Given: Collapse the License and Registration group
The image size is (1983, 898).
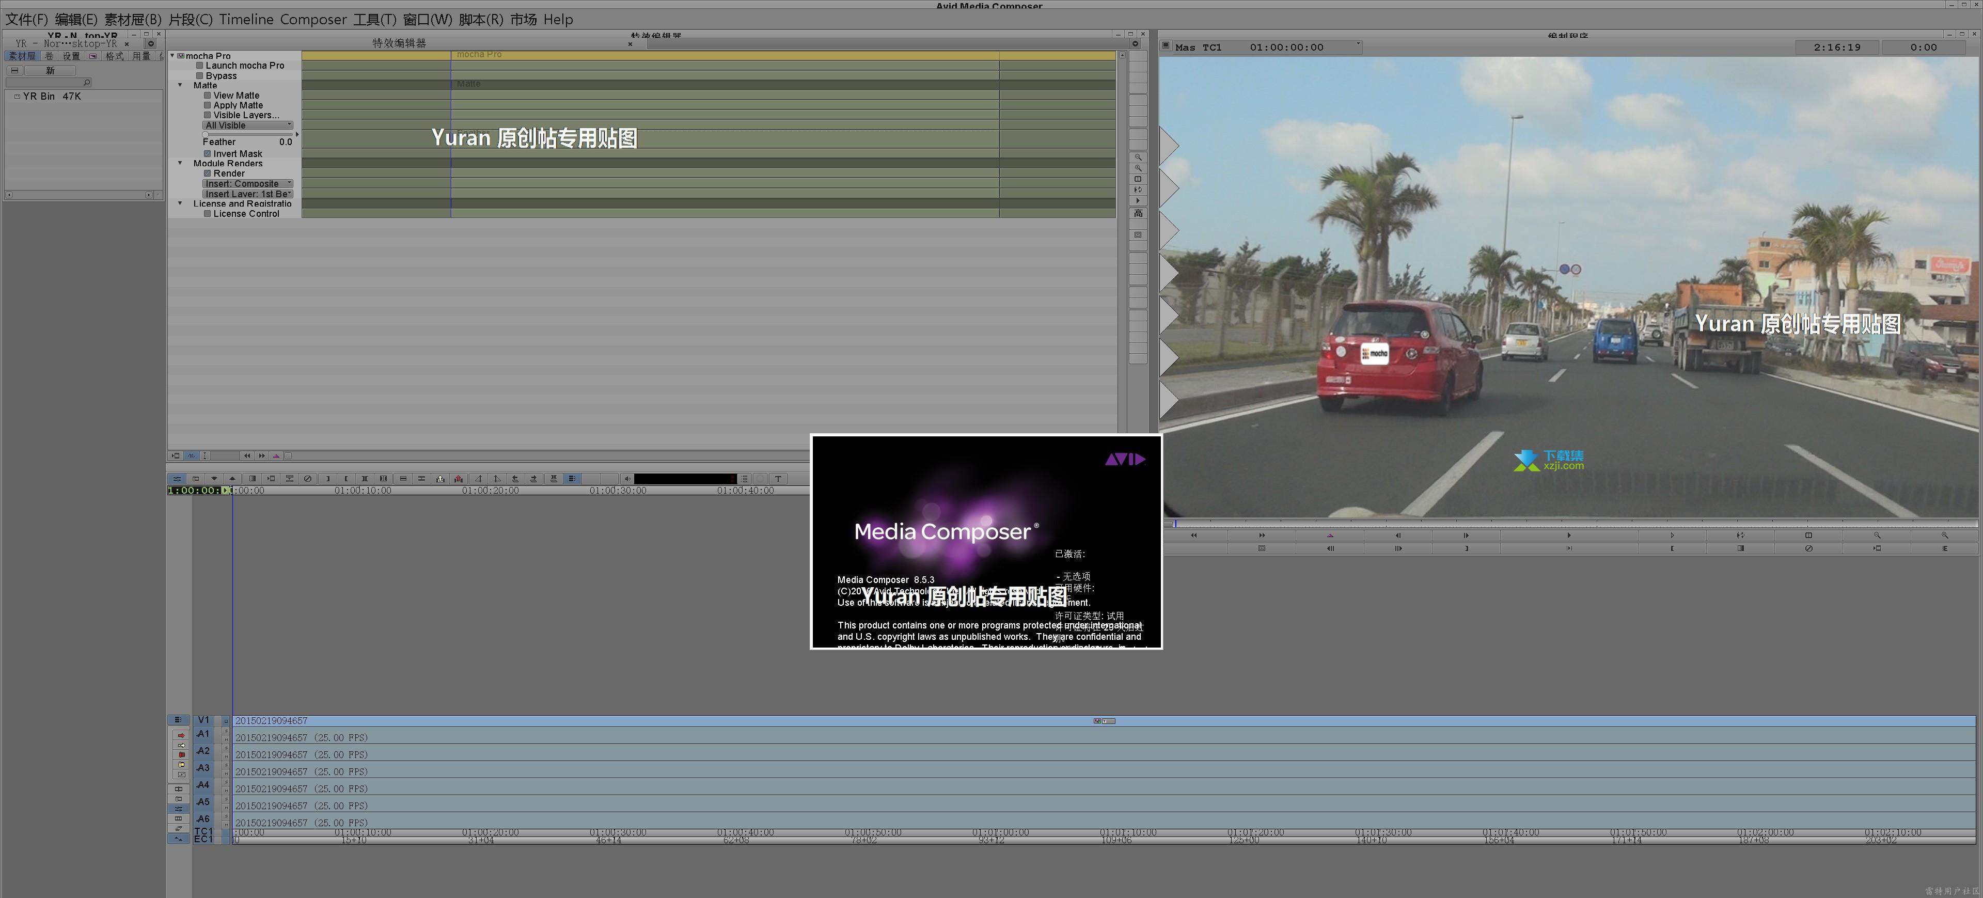Looking at the screenshot, I should tap(180, 204).
